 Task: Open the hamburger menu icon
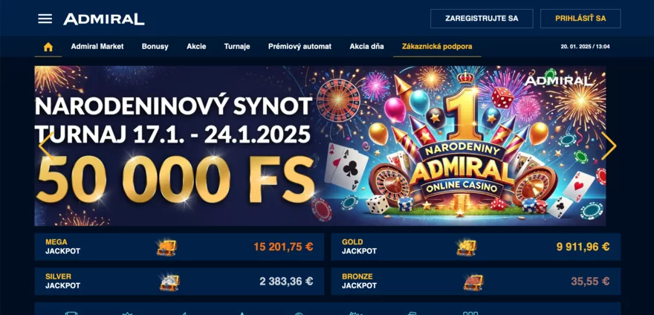45,19
